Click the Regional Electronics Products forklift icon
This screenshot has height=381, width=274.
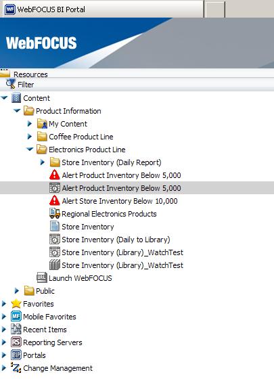(x=55, y=213)
